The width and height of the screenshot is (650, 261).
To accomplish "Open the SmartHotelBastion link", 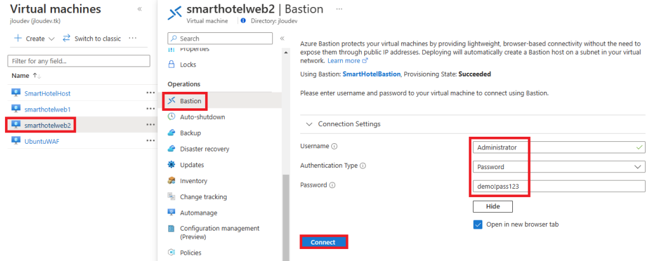I will pyautogui.click(x=371, y=74).
